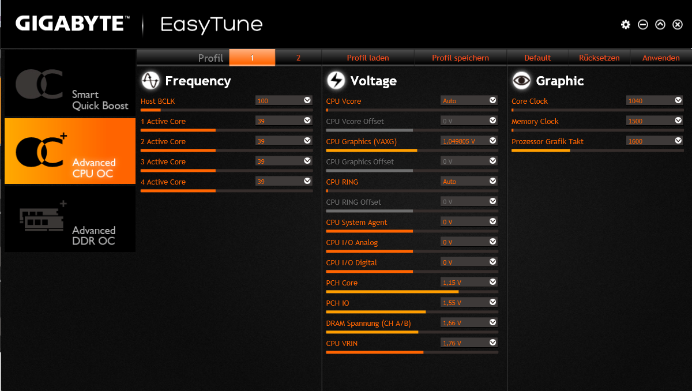Click the 4 Active Core slider

[227, 190]
